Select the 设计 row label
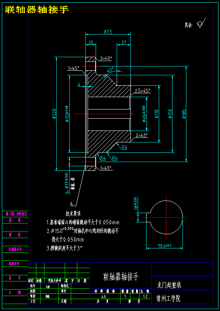The image size is (220, 311). (33, 286)
